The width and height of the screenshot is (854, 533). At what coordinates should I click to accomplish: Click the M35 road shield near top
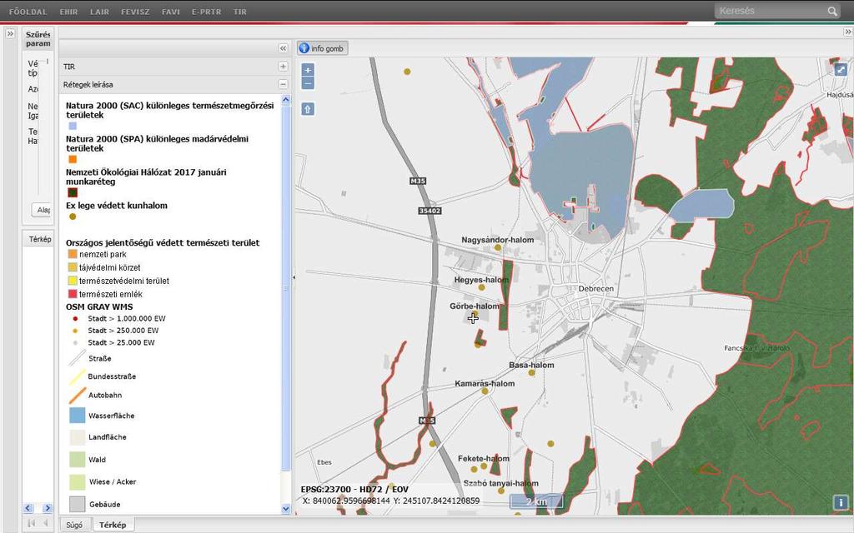point(418,181)
